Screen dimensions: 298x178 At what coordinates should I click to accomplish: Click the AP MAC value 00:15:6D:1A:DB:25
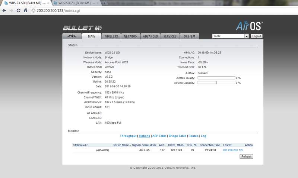(x=209, y=53)
